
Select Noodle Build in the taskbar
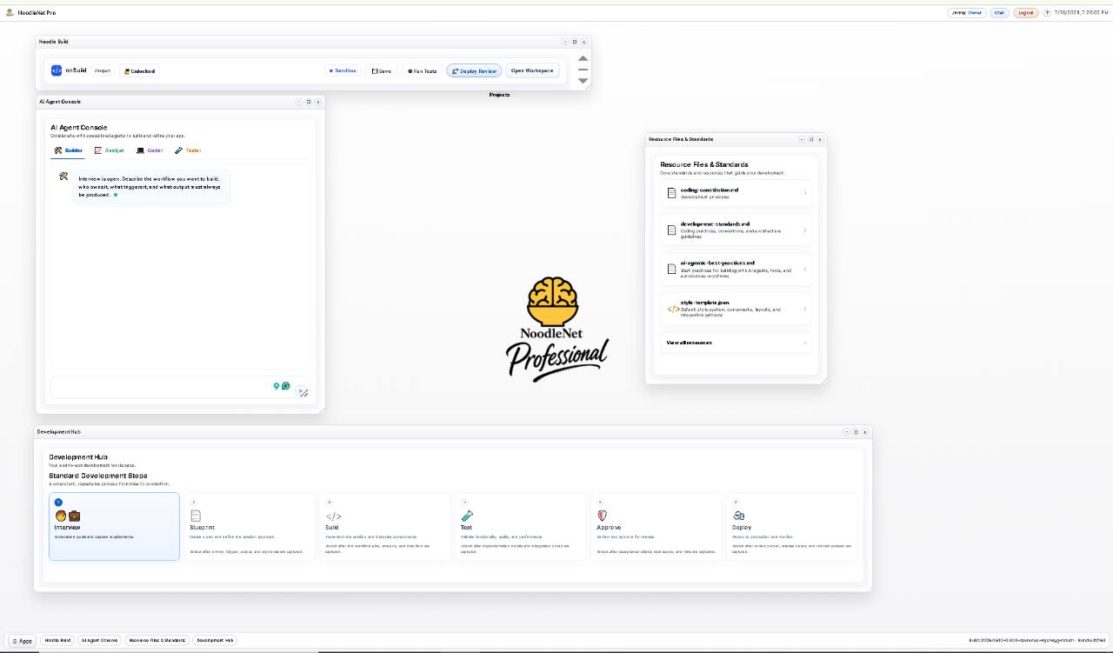tap(57, 640)
